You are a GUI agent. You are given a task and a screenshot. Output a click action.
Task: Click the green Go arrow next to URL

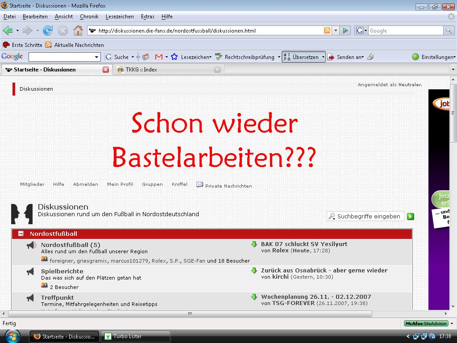tap(345, 30)
